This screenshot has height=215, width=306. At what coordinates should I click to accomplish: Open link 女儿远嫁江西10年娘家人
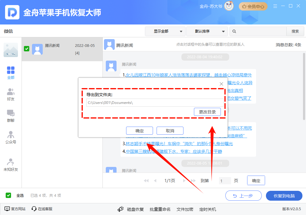(189, 75)
